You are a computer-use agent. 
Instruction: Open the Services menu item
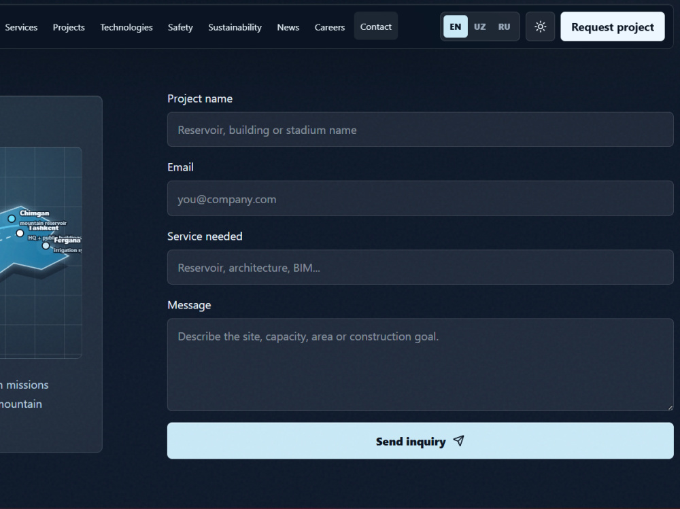point(21,27)
